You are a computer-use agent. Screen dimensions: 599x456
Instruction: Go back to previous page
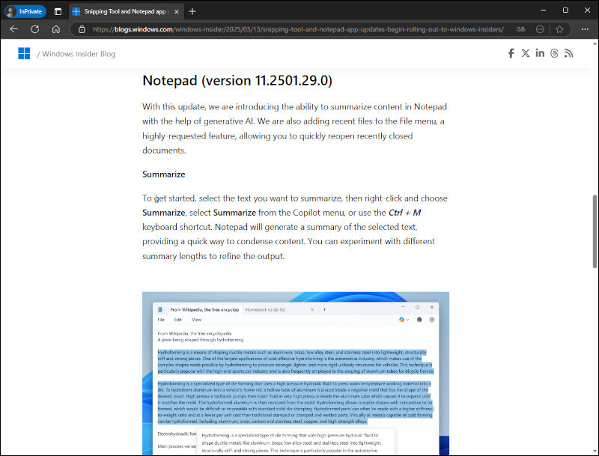click(x=14, y=29)
